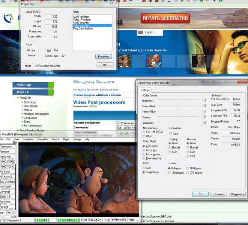The width and height of the screenshot is (248, 225).
Task: Click the UK flag English language icon
Action: (141, 32)
